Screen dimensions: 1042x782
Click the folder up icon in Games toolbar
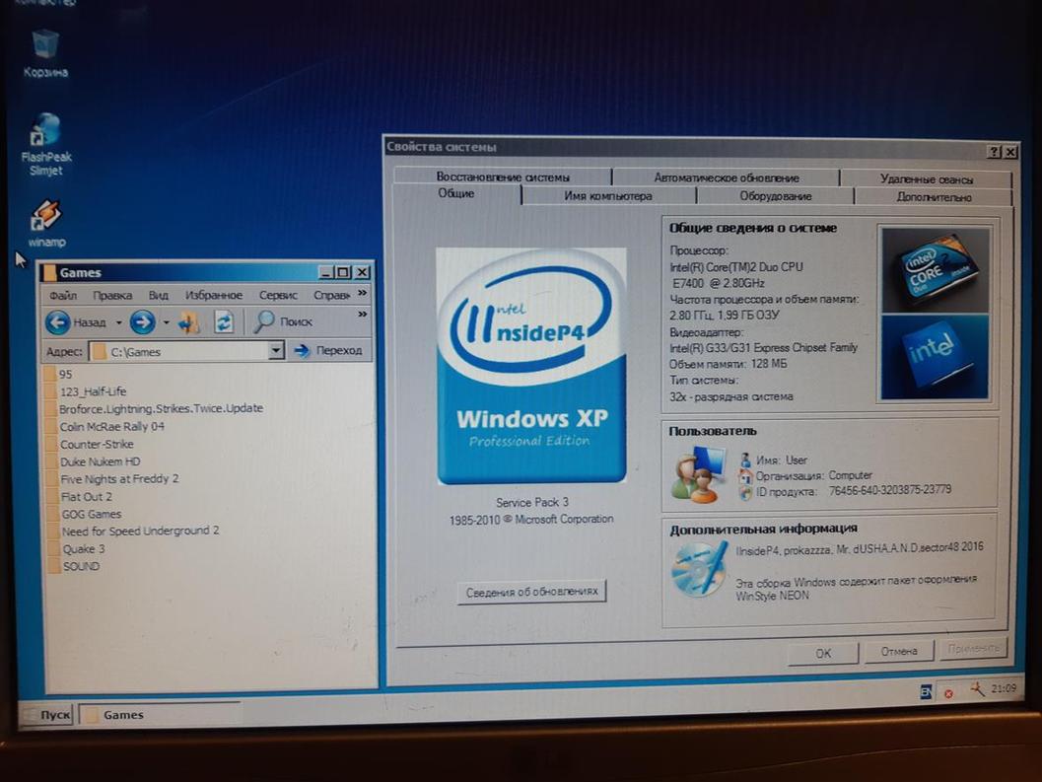point(188,322)
